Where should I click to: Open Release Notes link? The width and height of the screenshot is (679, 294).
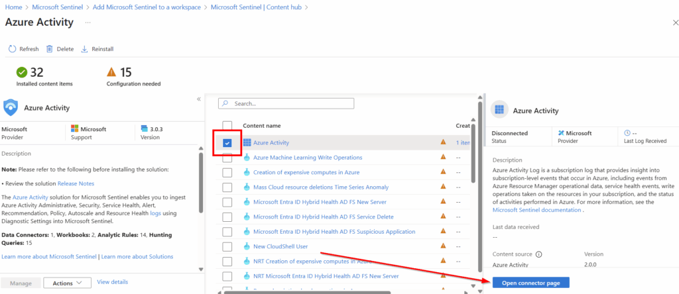tap(76, 183)
